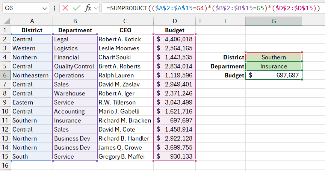Select the Southern cell in column A

point(32,120)
